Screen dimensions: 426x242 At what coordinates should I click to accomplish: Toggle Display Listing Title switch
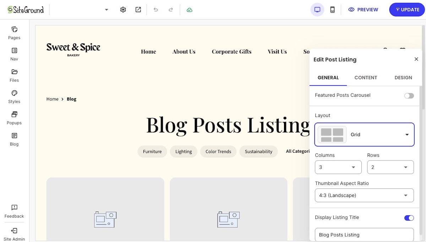coord(409,218)
